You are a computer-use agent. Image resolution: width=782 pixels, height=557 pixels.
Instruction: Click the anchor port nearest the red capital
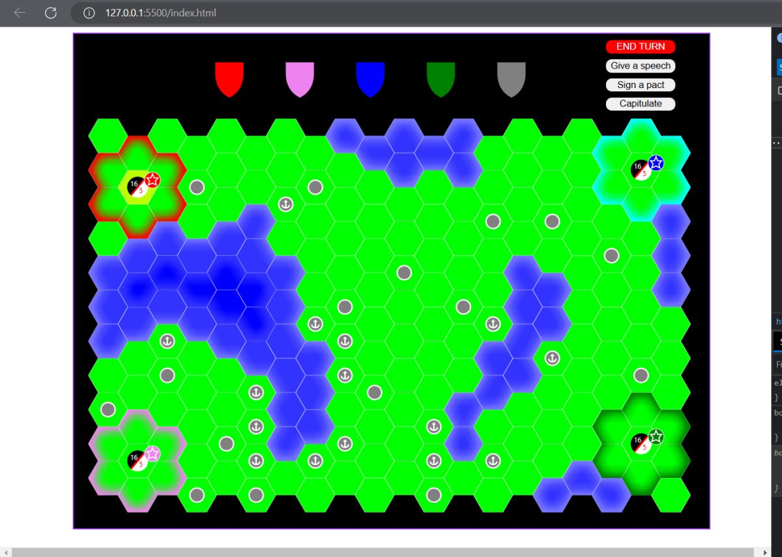(285, 204)
